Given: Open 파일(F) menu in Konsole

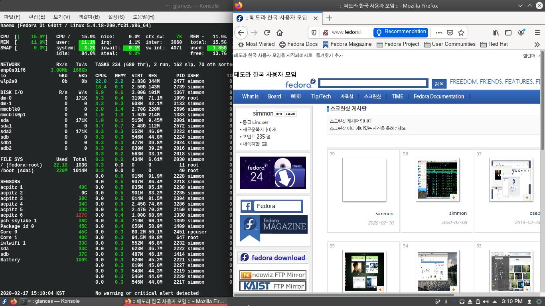Looking at the screenshot, I should [12, 17].
